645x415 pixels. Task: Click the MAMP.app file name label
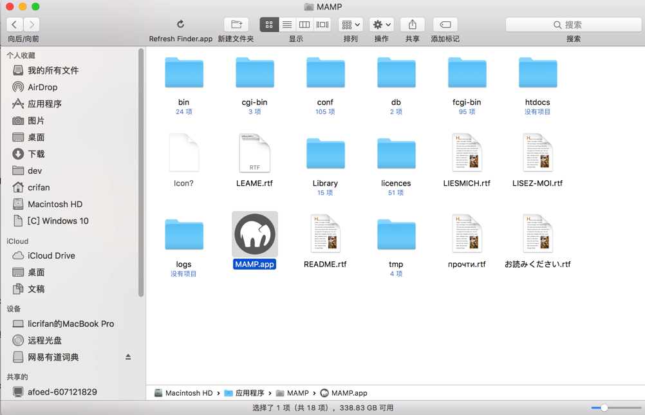tap(255, 264)
